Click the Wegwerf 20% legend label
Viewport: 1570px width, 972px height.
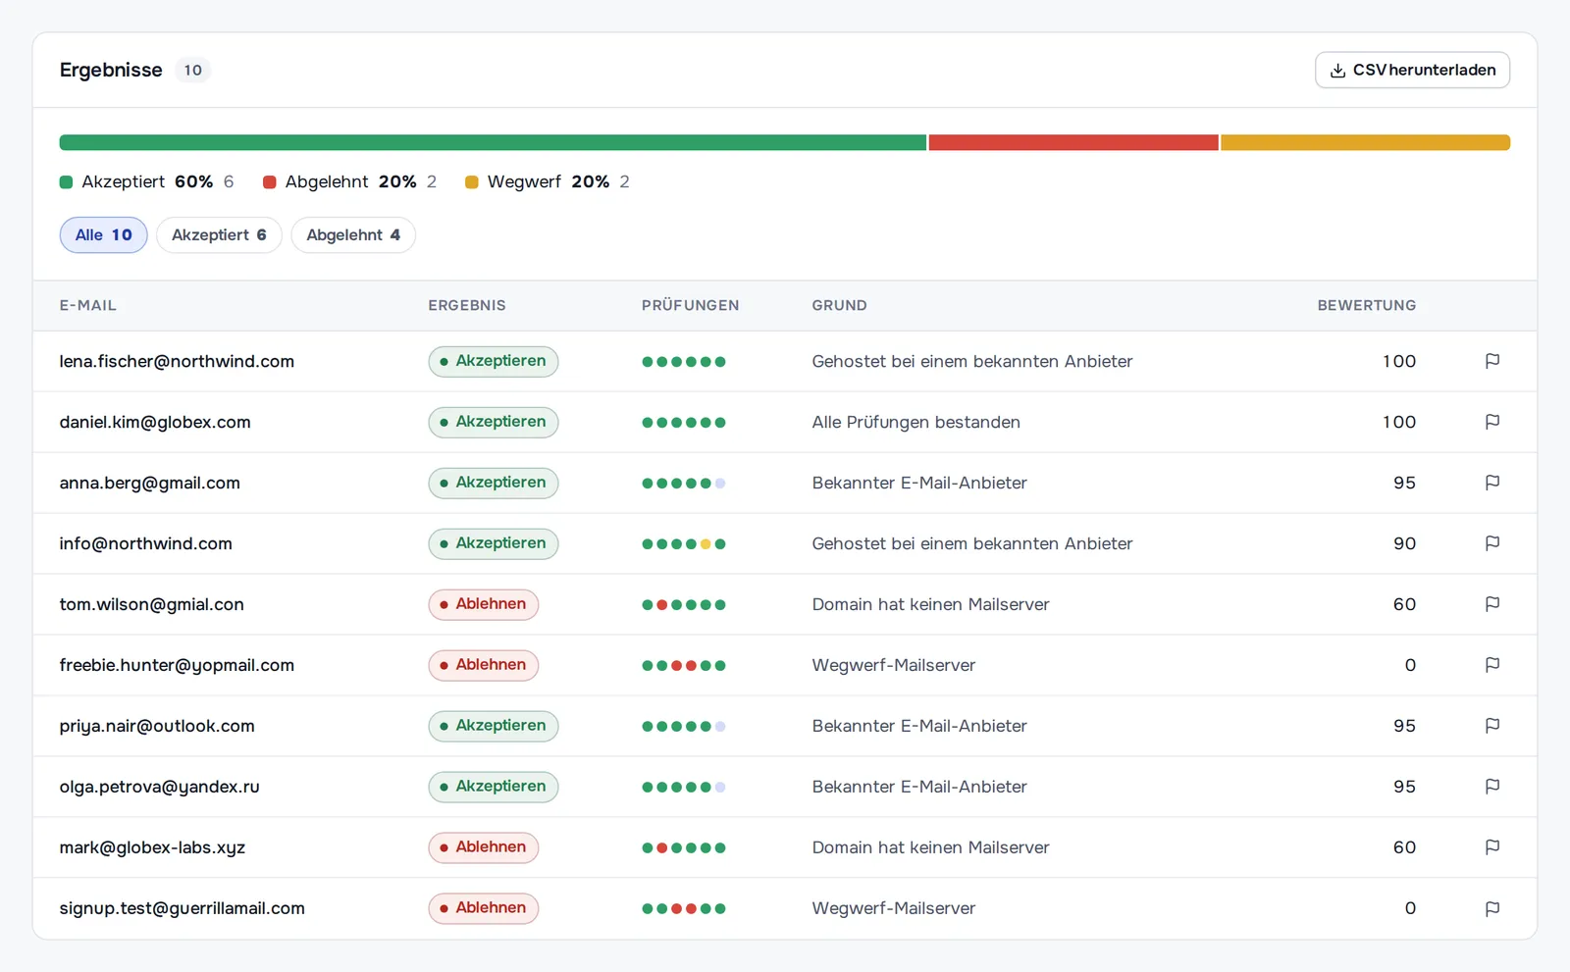coord(548,181)
